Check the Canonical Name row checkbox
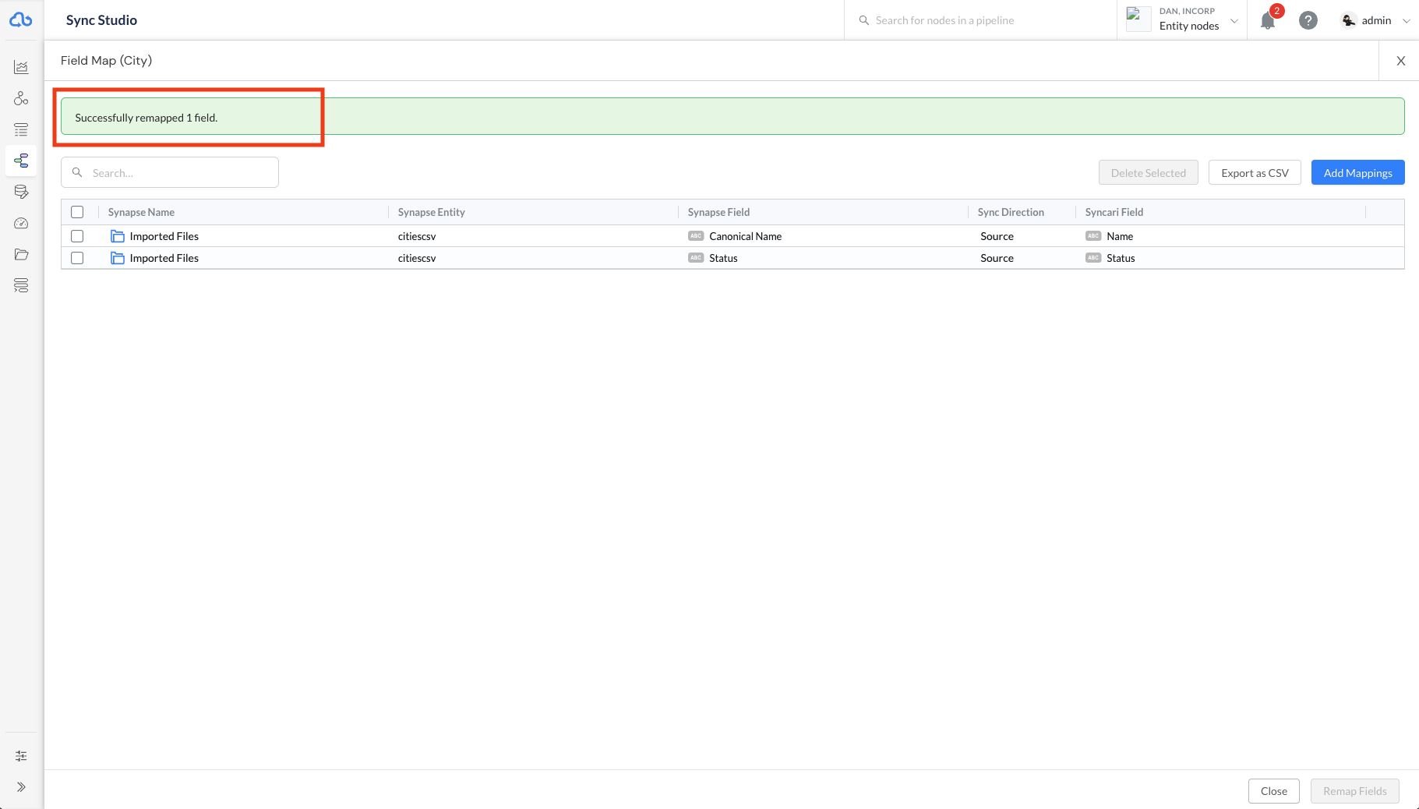Viewport: 1419px width, 809px height. pyautogui.click(x=77, y=236)
